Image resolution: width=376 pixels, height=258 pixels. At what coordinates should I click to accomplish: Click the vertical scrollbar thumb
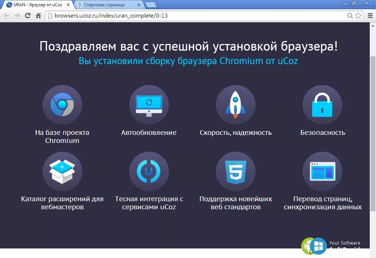coord(373,133)
